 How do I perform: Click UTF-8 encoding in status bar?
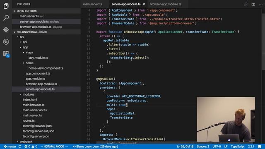[217, 147]
